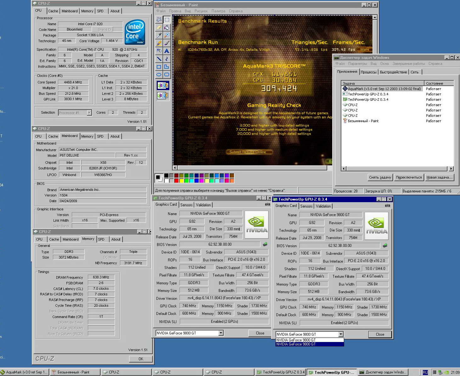Pick the black swatch in Paint palette

point(166,176)
